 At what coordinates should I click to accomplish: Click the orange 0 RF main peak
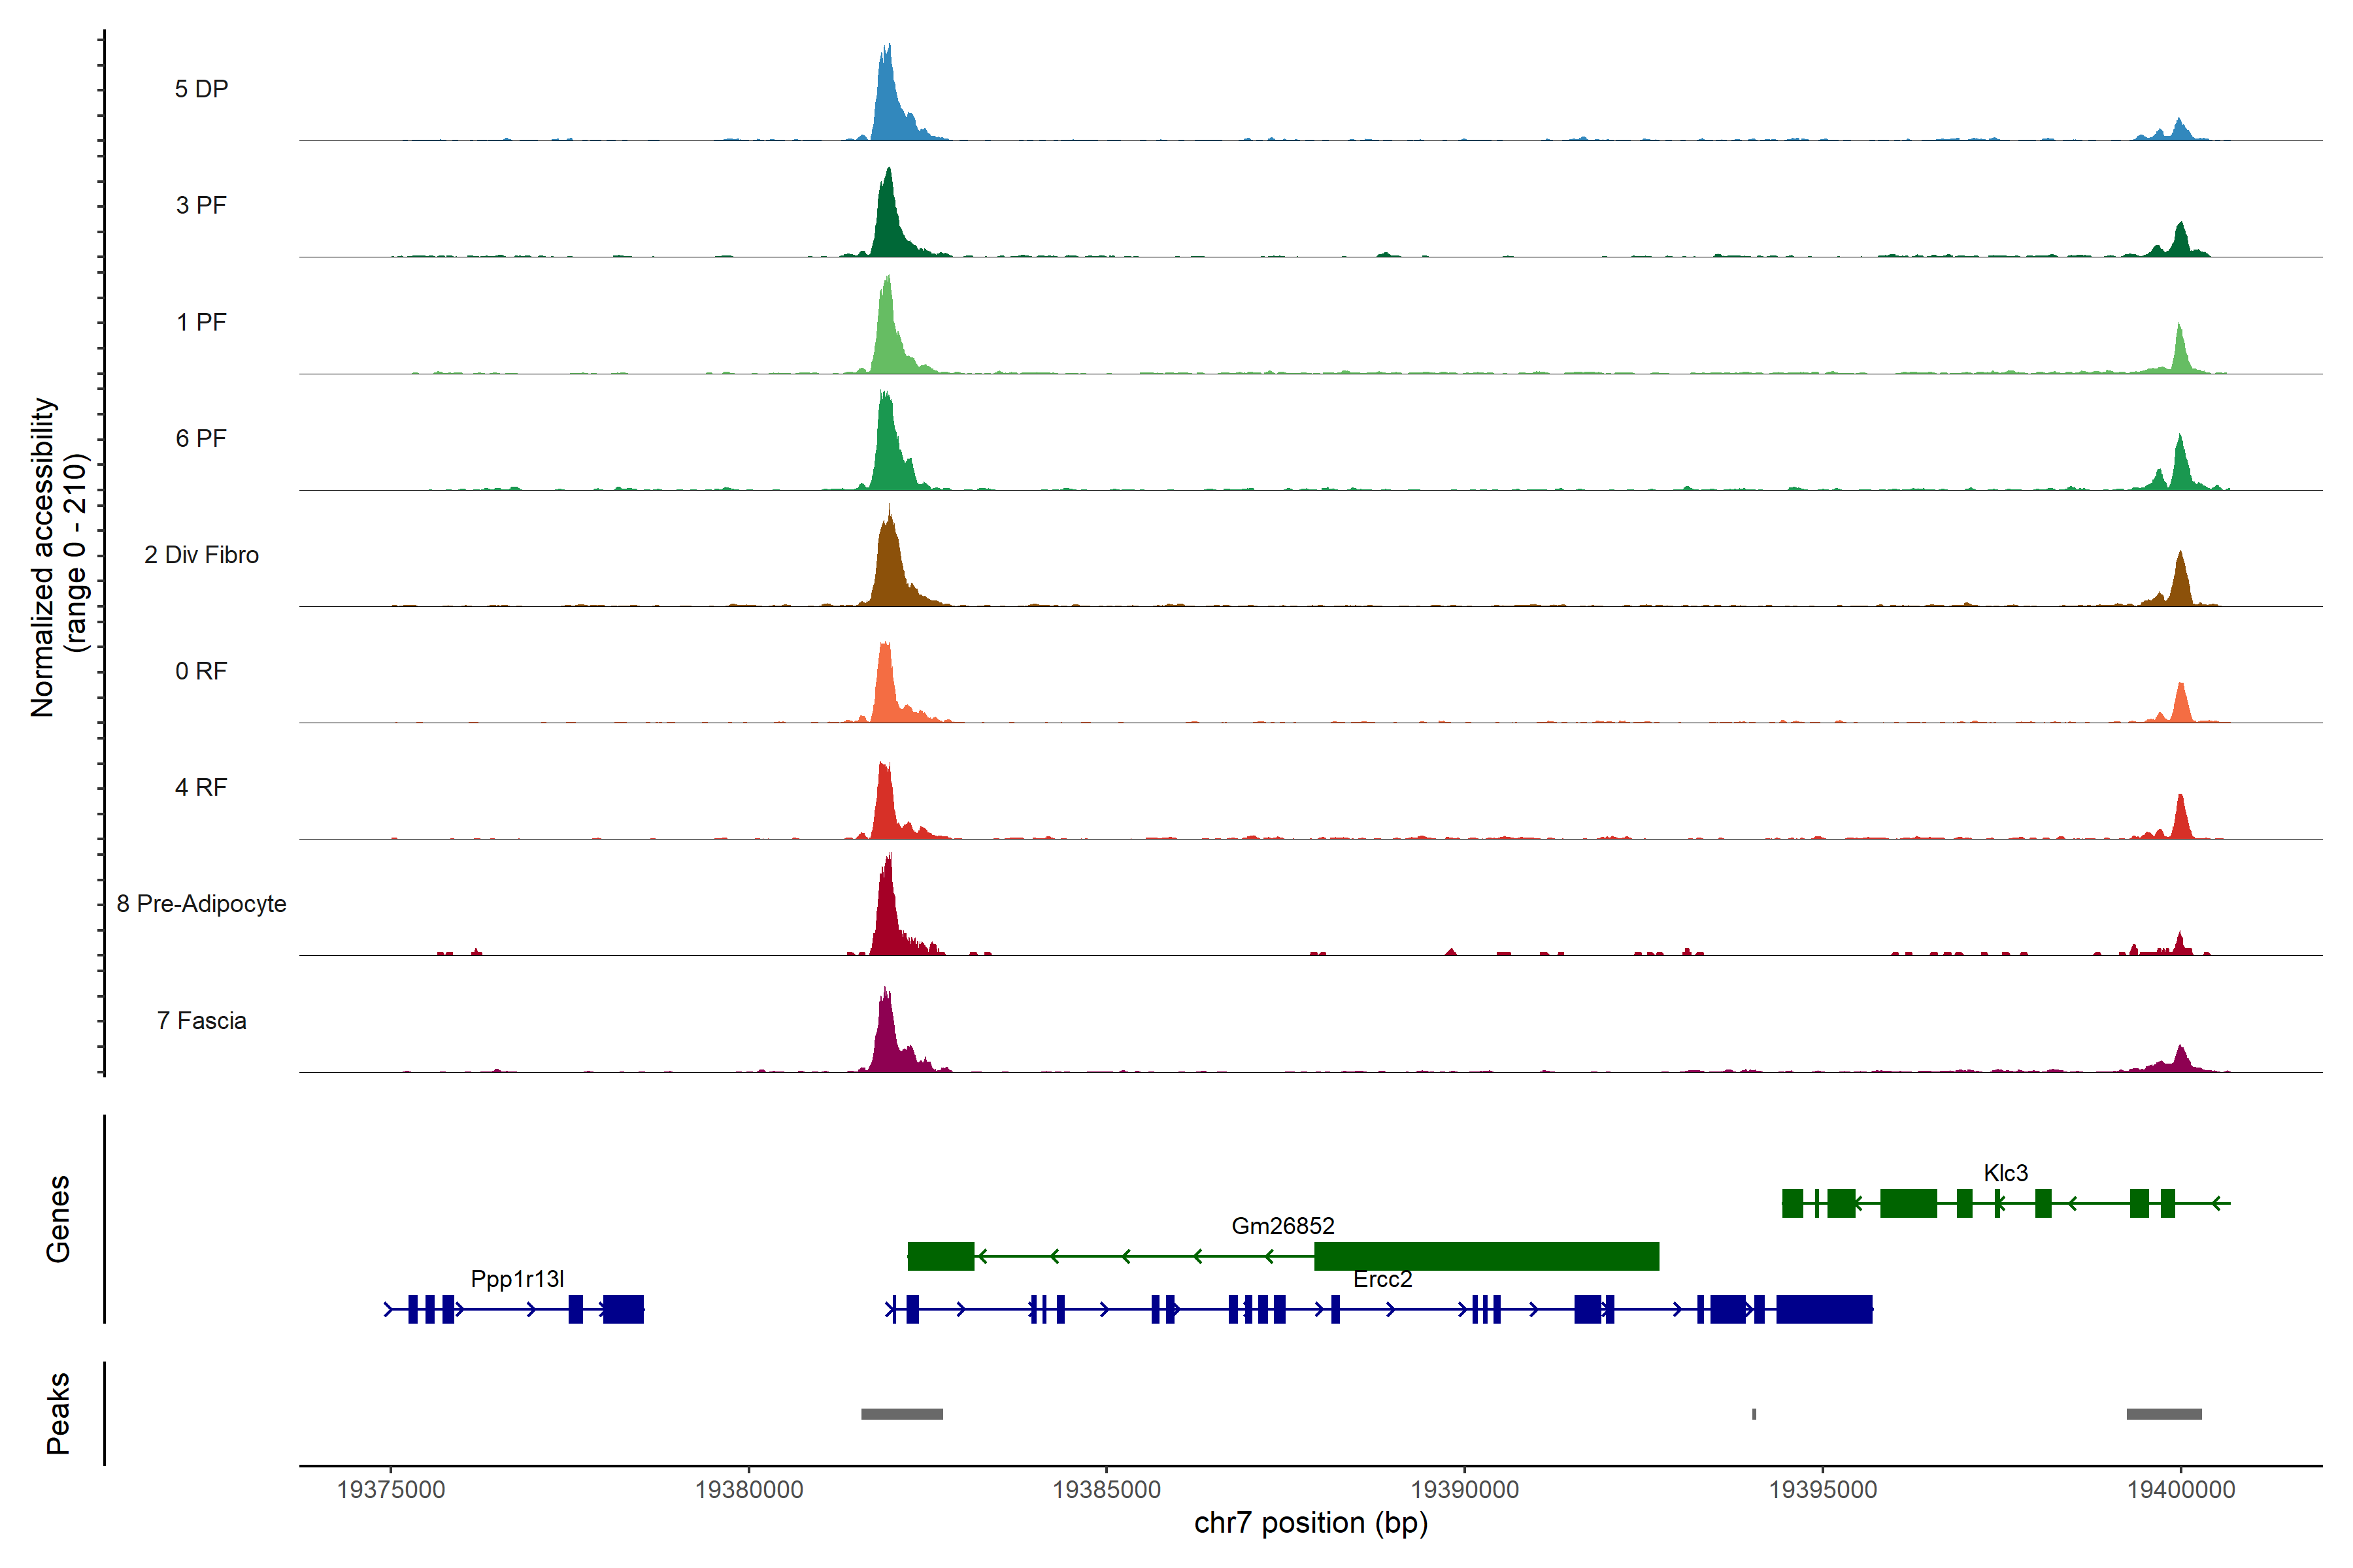point(884,685)
